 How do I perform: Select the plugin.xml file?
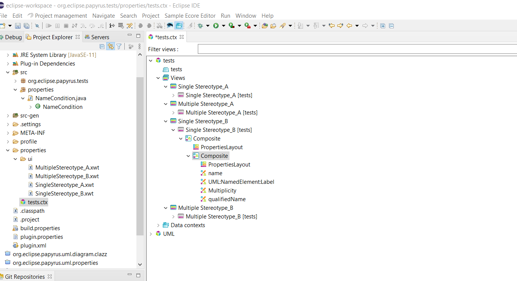(29, 246)
